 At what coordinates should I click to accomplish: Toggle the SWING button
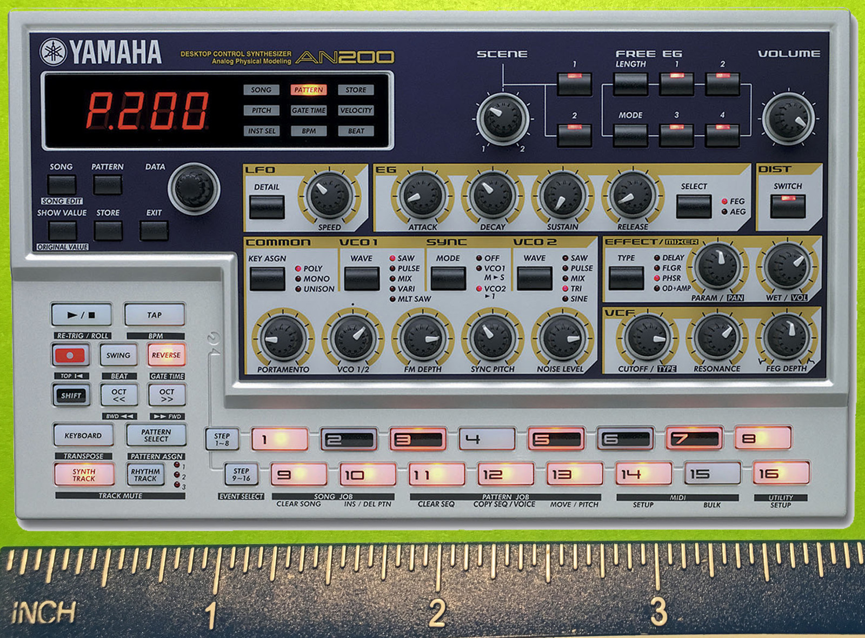(x=118, y=355)
